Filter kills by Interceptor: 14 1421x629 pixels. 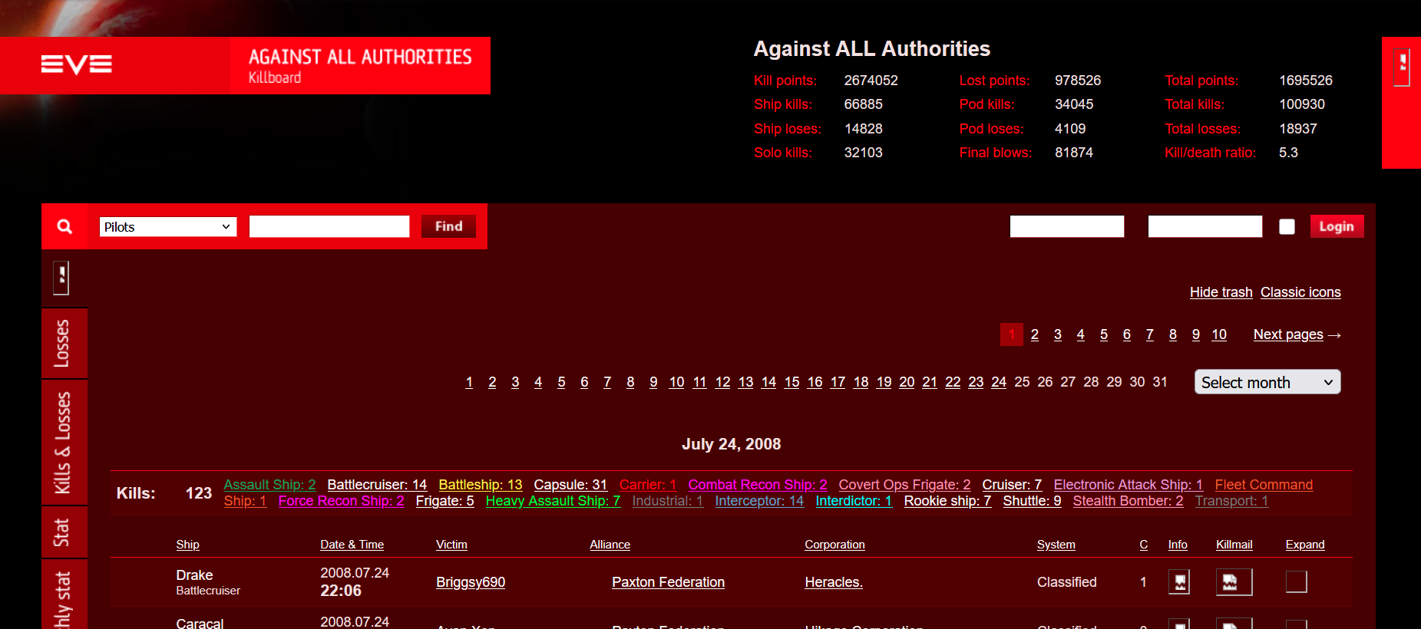pyautogui.click(x=759, y=501)
